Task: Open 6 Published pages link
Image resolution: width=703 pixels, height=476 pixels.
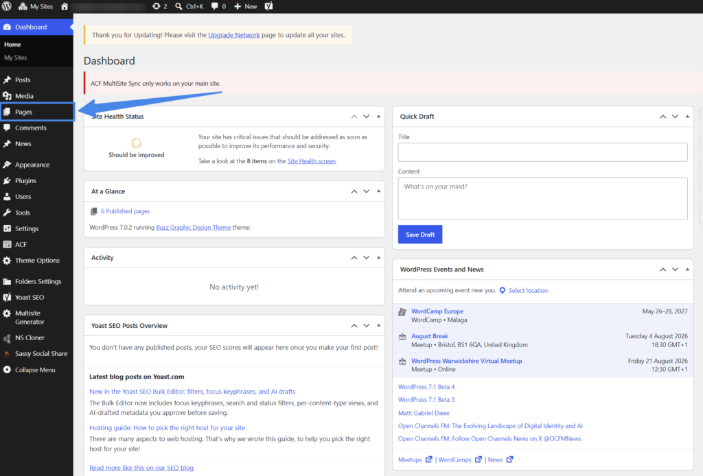Action: click(125, 211)
